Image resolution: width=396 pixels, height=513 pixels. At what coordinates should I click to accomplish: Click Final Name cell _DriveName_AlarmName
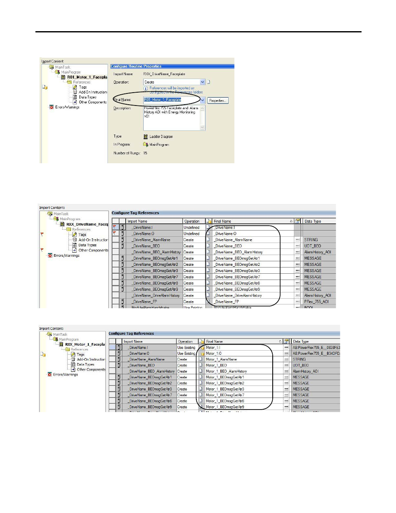pos(253,240)
